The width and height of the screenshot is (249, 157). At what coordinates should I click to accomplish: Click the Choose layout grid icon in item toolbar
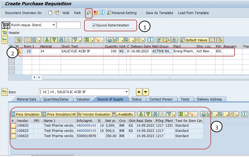click(x=138, y=40)
